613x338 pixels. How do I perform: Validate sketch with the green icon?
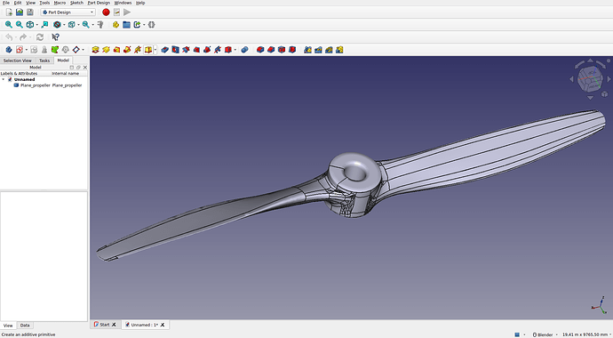click(55, 50)
